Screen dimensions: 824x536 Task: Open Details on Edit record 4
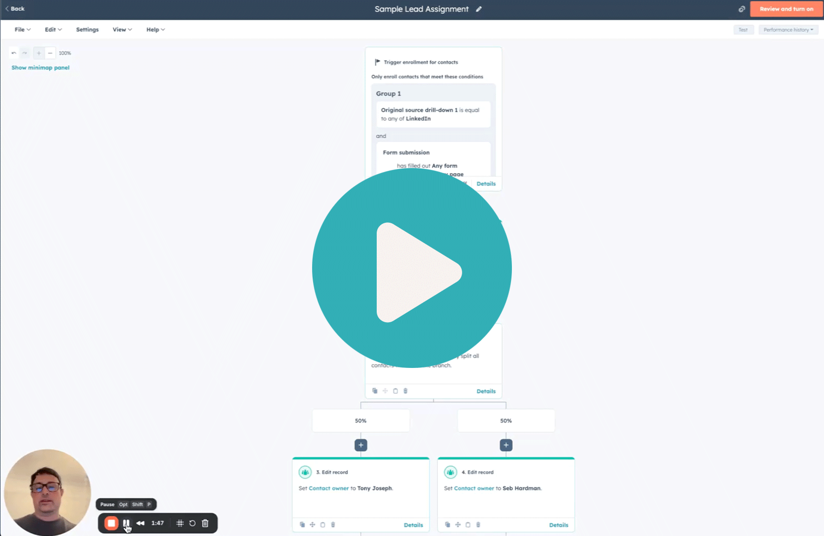(559, 525)
